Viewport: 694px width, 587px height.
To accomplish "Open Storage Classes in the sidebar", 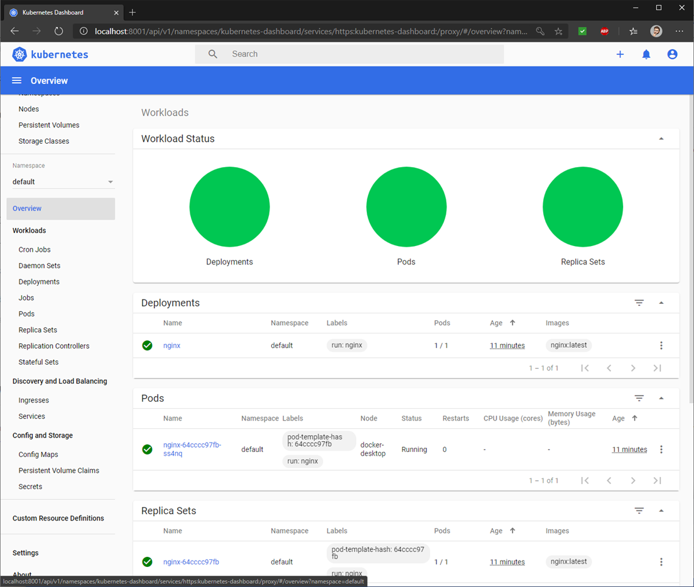I will click(x=44, y=141).
